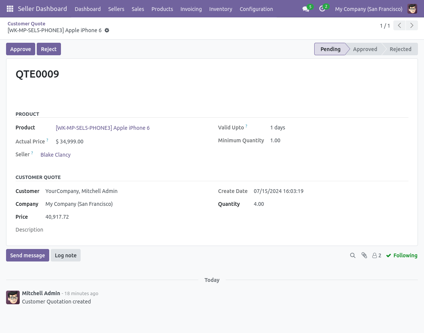Open the gear actions menu

[x=107, y=30]
